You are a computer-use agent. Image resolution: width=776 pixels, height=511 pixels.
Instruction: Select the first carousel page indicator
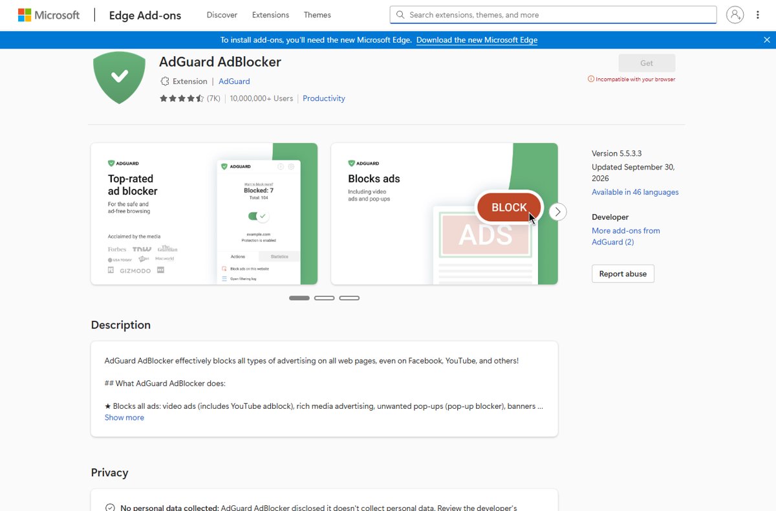point(299,298)
